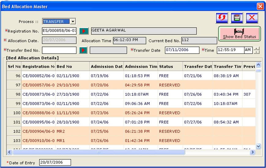Click the green floppy disk save icon

237,18
